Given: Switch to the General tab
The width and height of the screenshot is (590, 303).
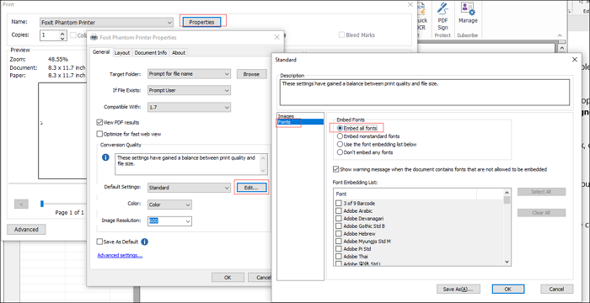Looking at the screenshot, I should pos(101,52).
